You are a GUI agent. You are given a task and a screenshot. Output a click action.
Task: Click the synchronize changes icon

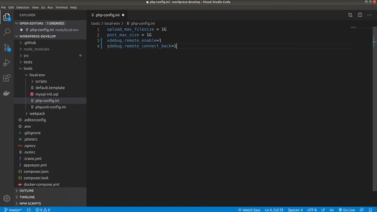click(29, 210)
